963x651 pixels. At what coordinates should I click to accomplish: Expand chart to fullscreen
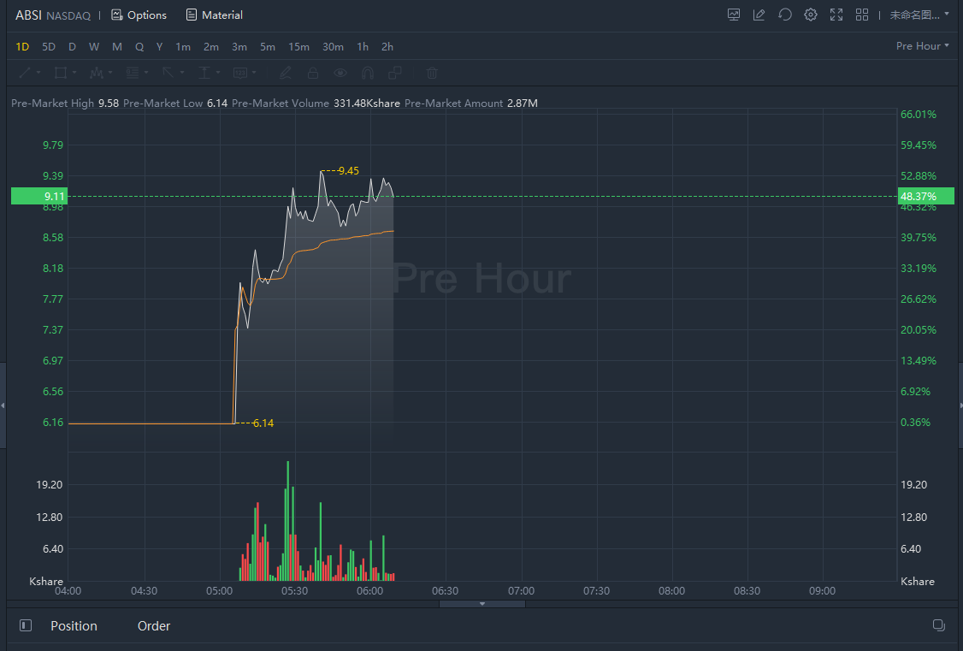pos(836,15)
